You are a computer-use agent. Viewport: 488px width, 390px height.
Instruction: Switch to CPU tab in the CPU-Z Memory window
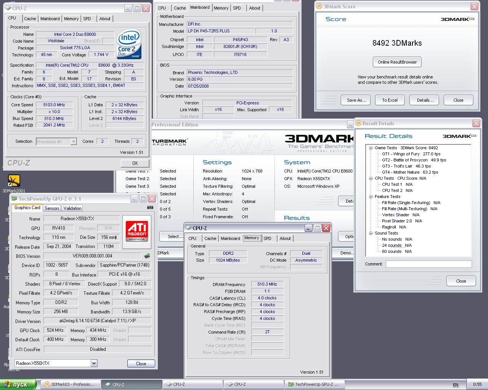tap(193, 238)
